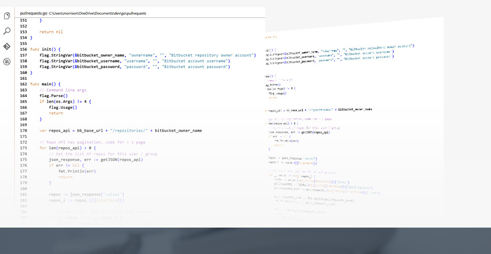The width and height of the screenshot is (491, 254).
Task: Click line number 156 in gutter
Action: [x=23, y=49]
